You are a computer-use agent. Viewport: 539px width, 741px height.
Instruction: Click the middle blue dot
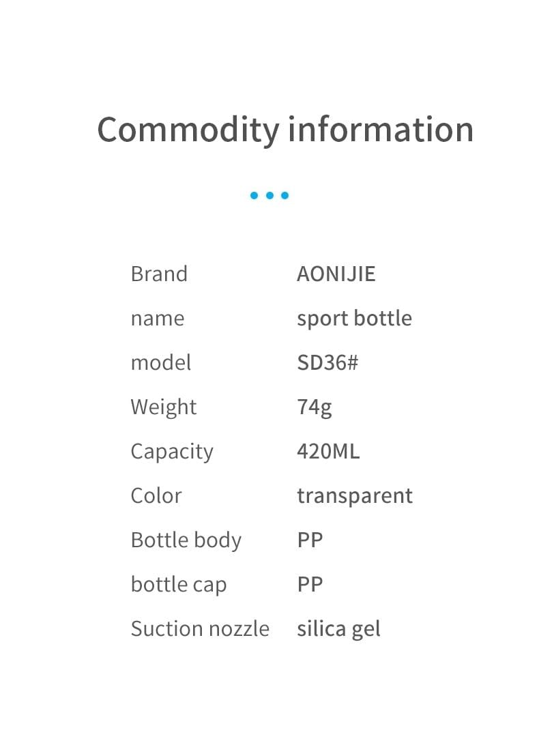click(269, 195)
